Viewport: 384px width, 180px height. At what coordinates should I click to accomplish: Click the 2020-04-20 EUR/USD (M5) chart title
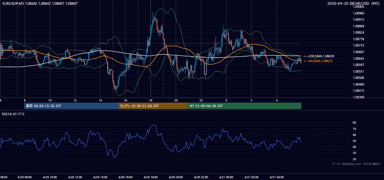(354, 4)
